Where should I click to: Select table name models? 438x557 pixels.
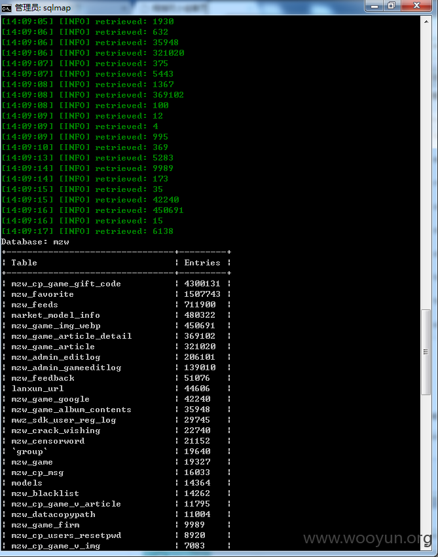27,483
